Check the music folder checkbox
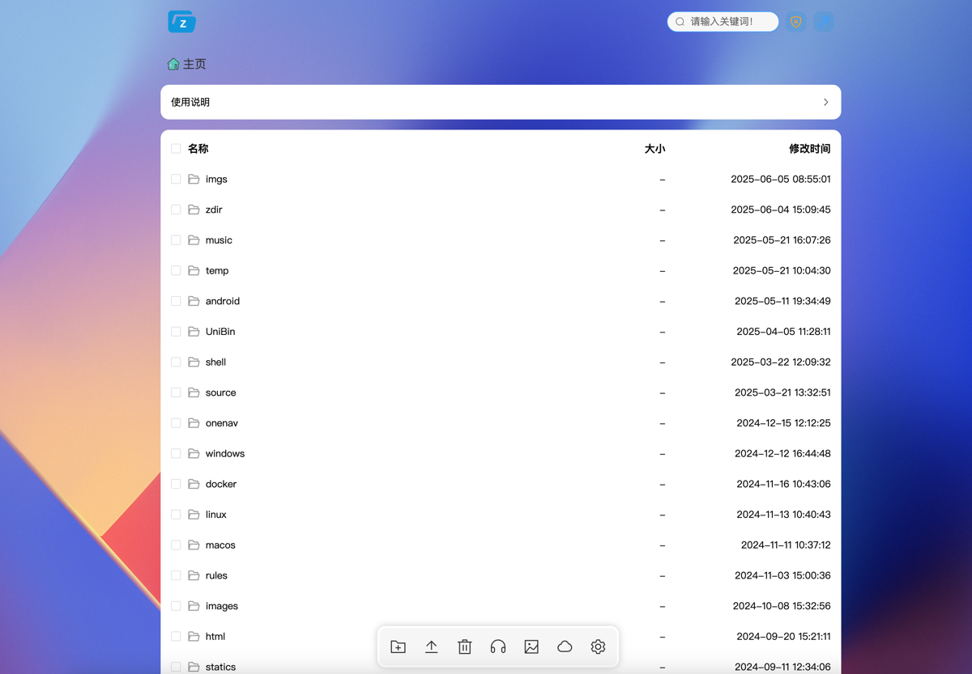The width and height of the screenshot is (972, 674). click(176, 240)
